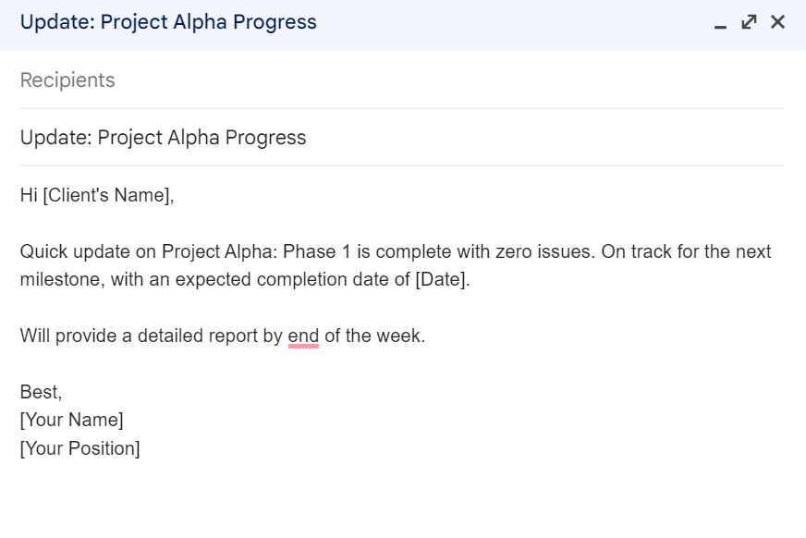Click the [Your Position] placeholder
Viewport: 806px width, 538px height.
[x=80, y=448]
